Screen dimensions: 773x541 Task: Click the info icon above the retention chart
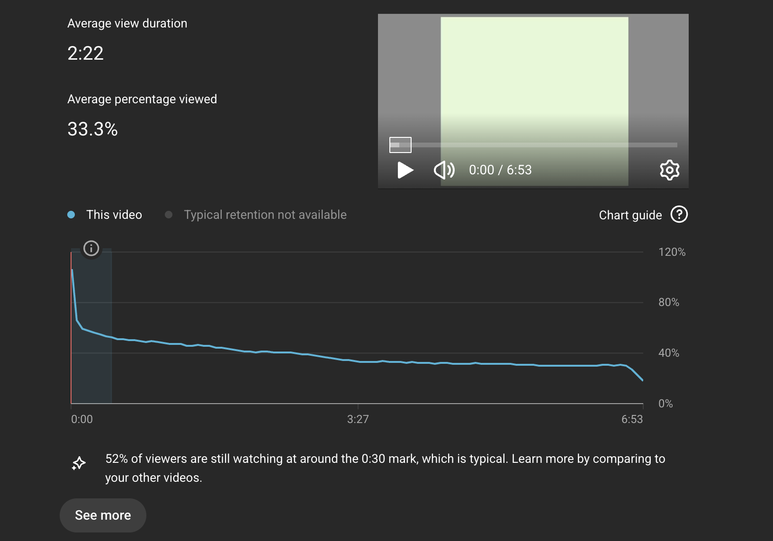(90, 248)
